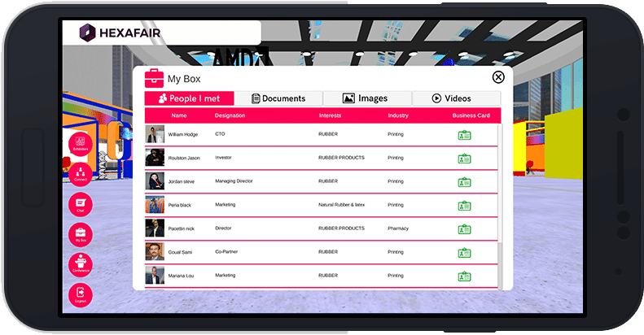Open the Chat sidebar button

81,205
